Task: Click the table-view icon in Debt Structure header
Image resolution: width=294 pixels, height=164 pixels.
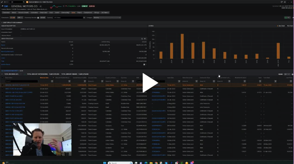Action: 145,39
